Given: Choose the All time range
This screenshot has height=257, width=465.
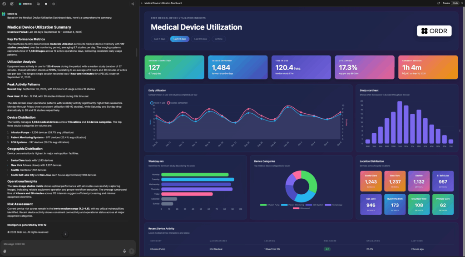Looking at the screenshot, I should 219,39.
